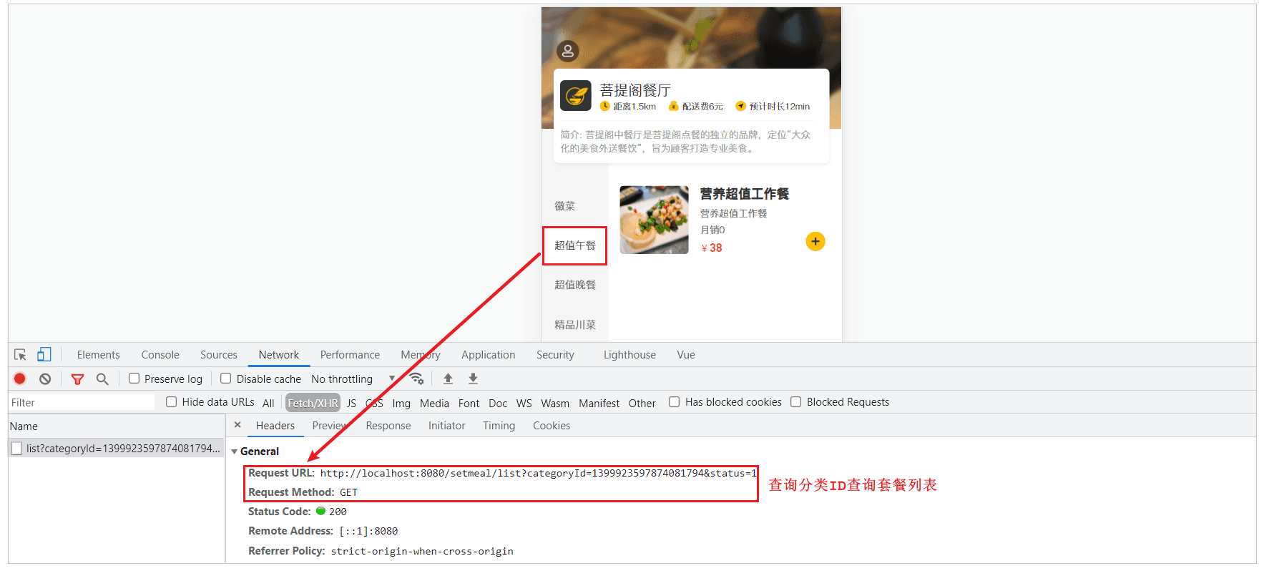This screenshot has width=1264, height=571.
Task: Click the 配送费6元 delivery fee icon
Action: 673,106
